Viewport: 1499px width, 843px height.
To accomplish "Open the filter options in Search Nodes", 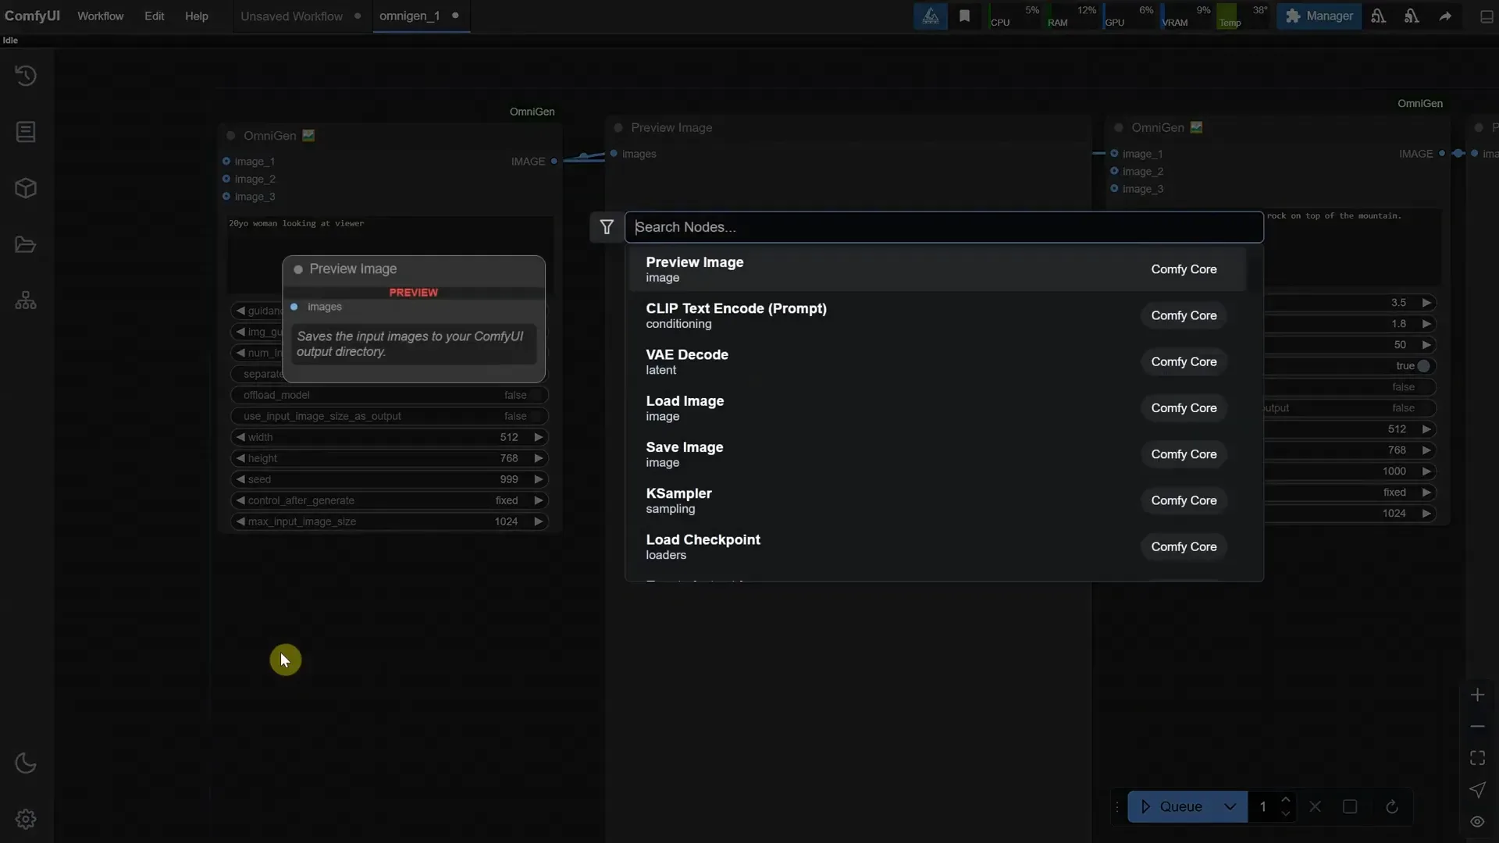I will (x=607, y=227).
